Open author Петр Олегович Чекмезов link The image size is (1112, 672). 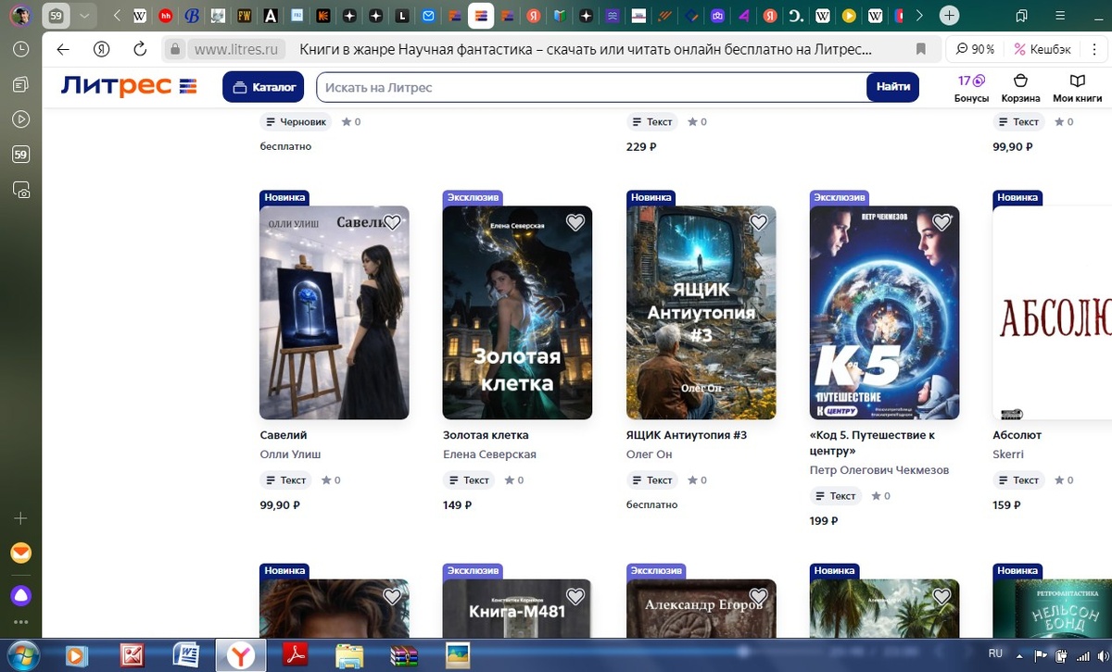click(879, 470)
